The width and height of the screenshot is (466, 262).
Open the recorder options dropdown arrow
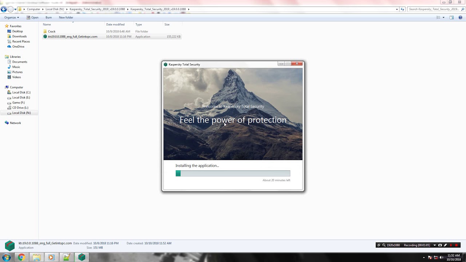(434, 245)
